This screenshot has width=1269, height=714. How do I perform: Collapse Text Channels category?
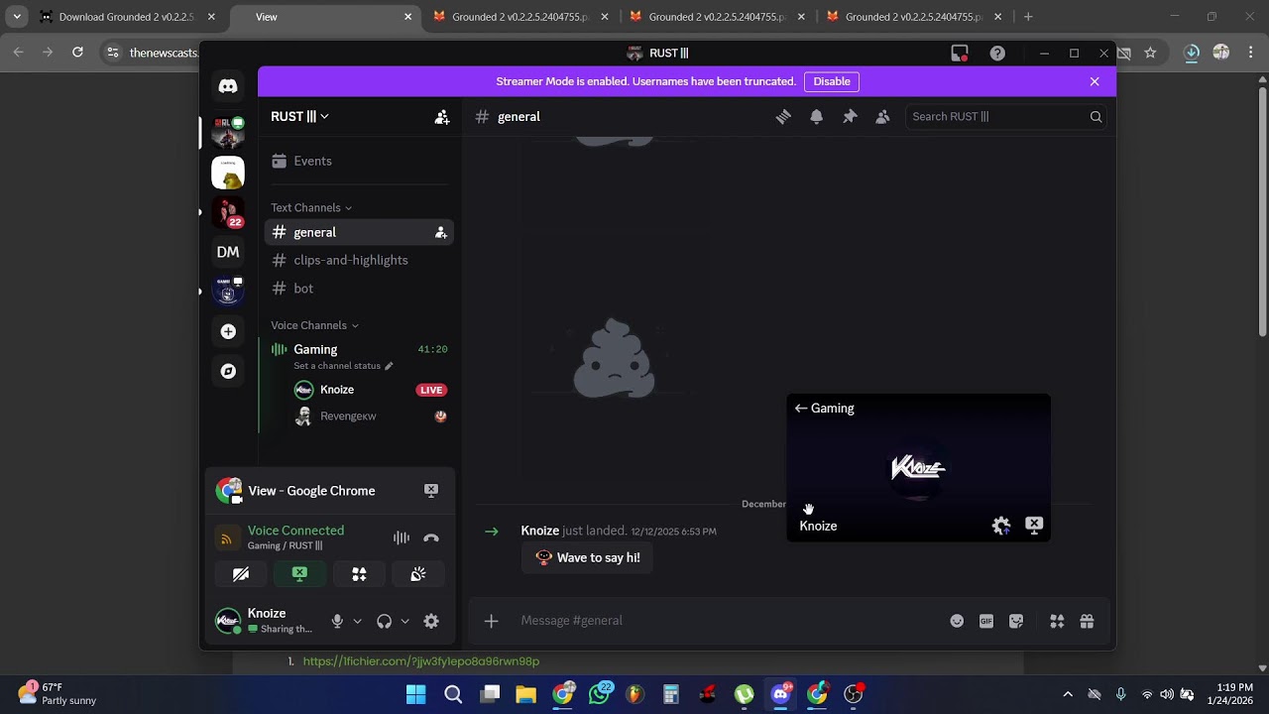click(x=311, y=208)
